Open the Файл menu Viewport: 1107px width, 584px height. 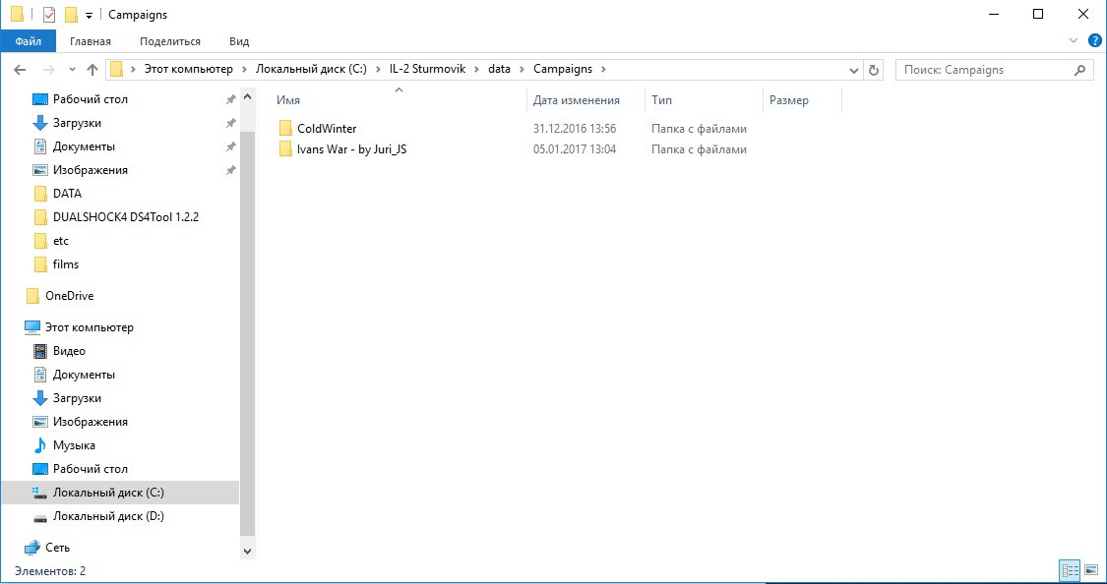28,41
